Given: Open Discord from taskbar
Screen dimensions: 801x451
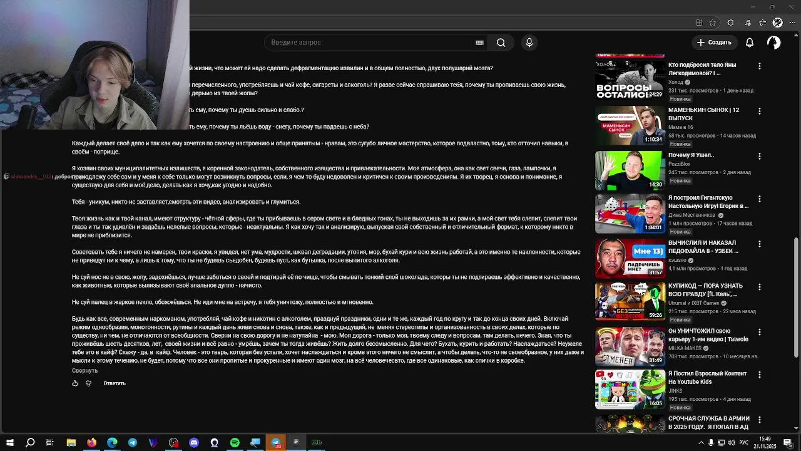Looking at the screenshot, I should [194, 443].
